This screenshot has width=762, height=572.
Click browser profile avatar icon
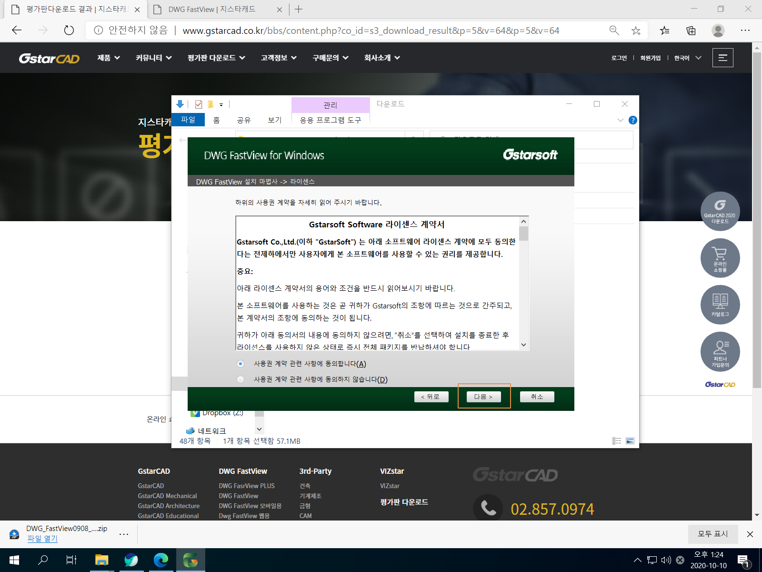point(718,31)
